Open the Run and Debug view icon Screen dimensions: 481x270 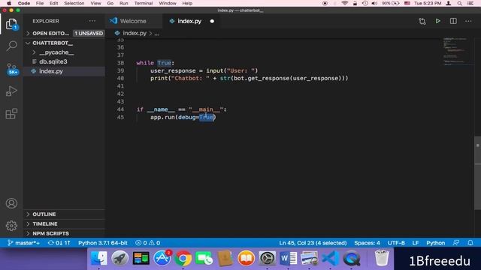click(11, 91)
